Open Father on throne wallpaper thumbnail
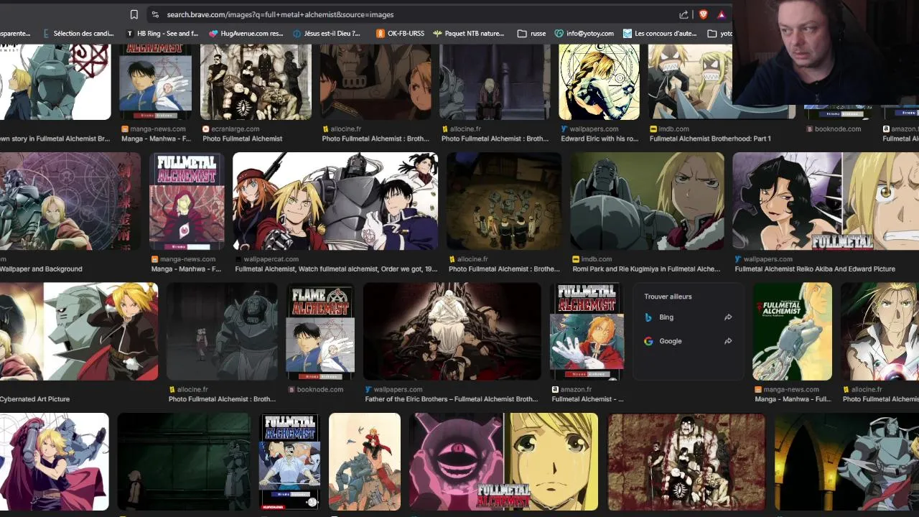Viewport: 919px width, 517px height. point(452,331)
